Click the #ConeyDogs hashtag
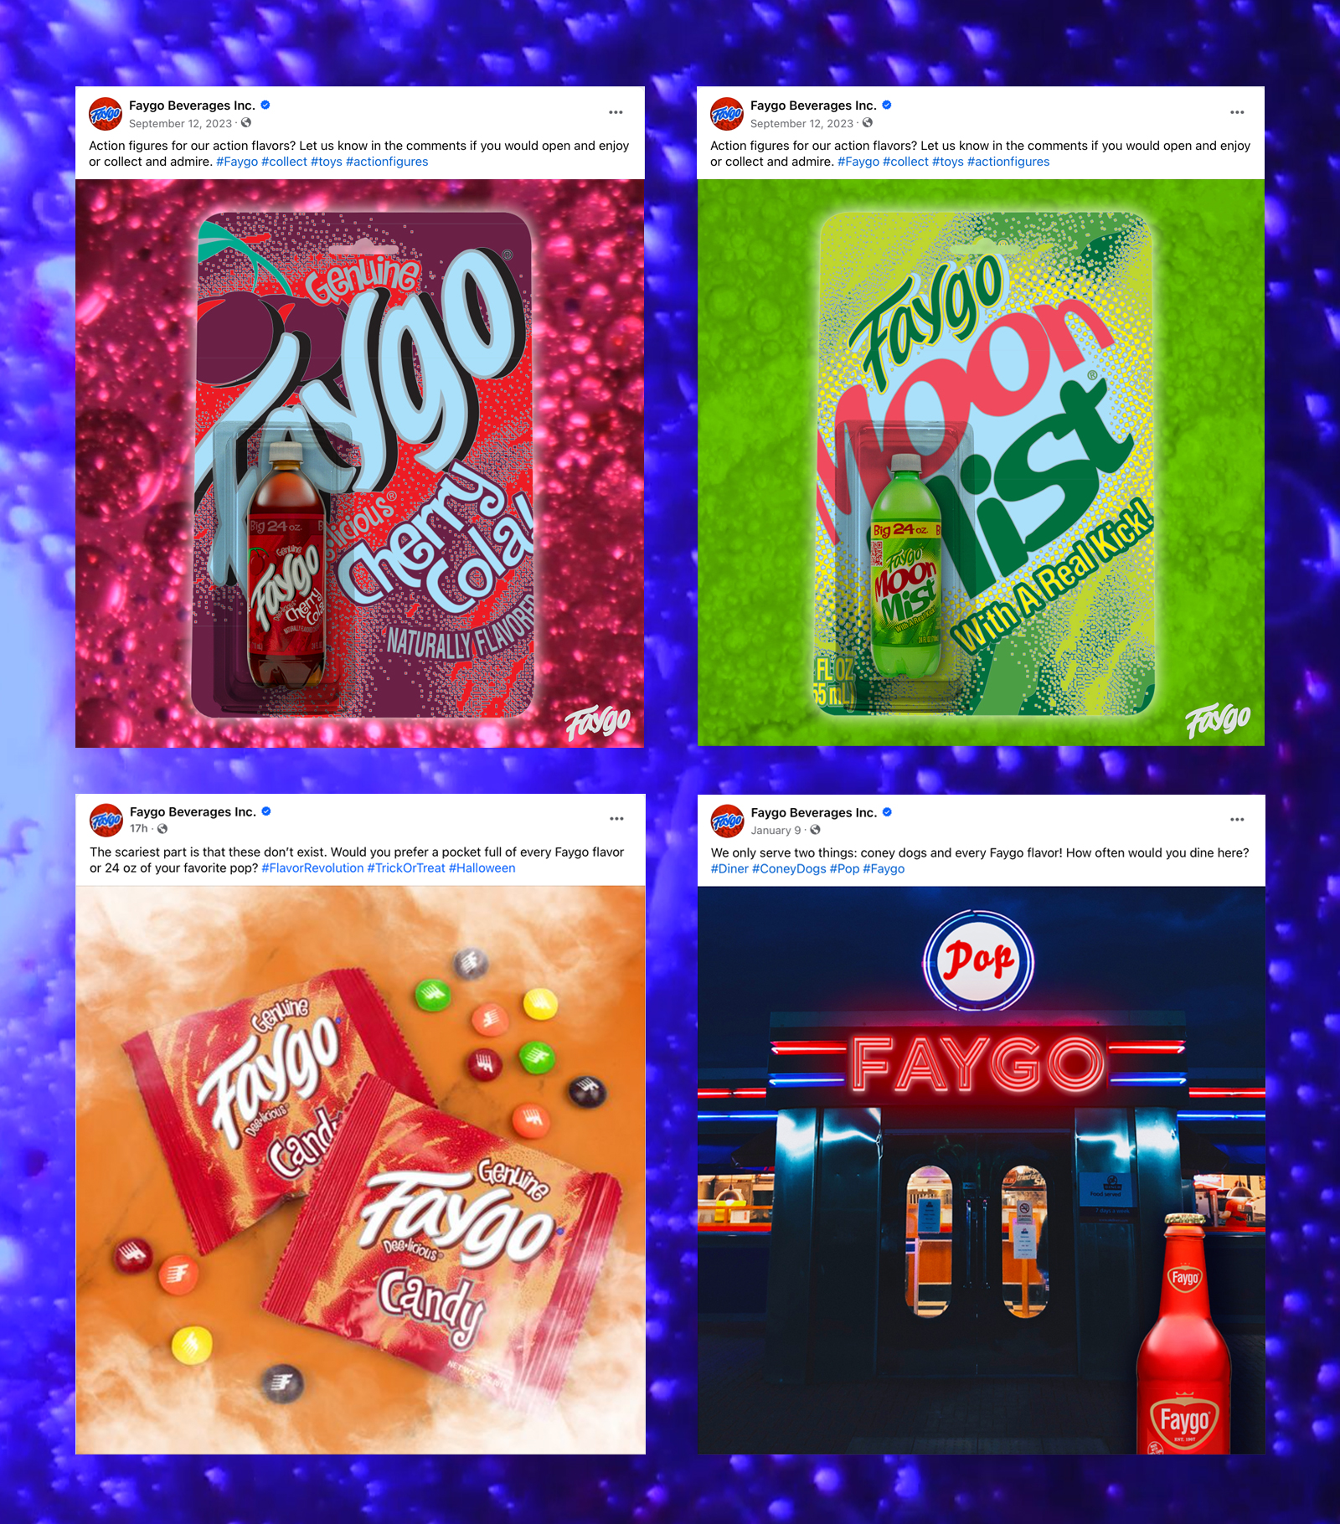The height and width of the screenshot is (1524, 1340). pos(789,869)
